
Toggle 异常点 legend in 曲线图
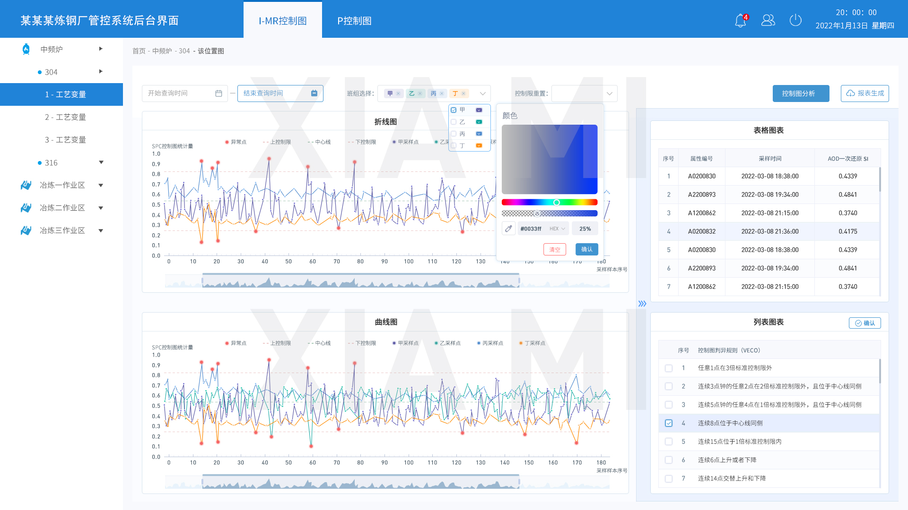click(x=236, y=343)
